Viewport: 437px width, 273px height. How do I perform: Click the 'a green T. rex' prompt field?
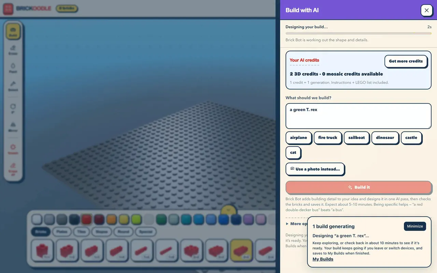pyautogui.click(x=358, y=116)
